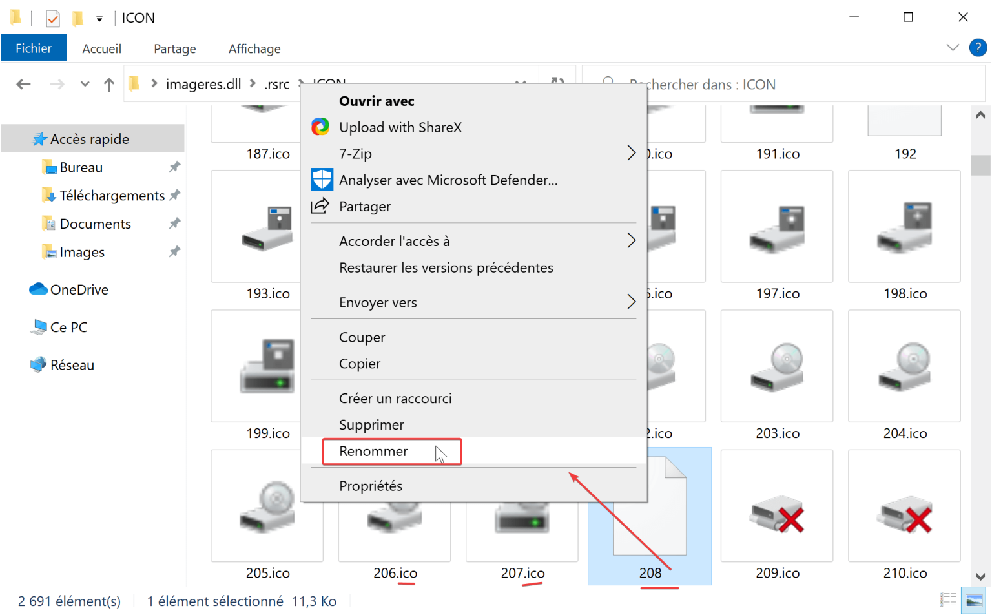Unpin Documents from Quick access
Image resolution: width=992 pixels, height=615 pixels.
(174, 223)
